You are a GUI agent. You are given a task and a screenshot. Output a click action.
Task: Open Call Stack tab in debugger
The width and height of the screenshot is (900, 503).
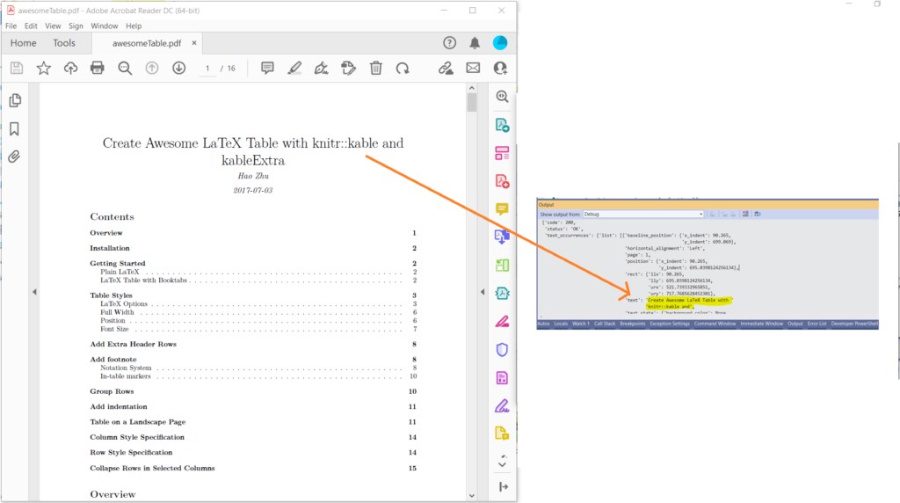(604, 324)
